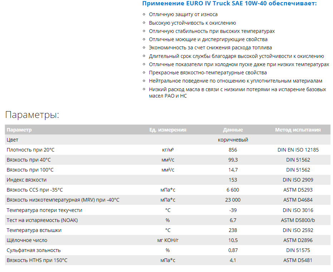This screenshot has height=272, width=333.
Task: Click the 'Метод испытания' column header
Action: point(298,130)
